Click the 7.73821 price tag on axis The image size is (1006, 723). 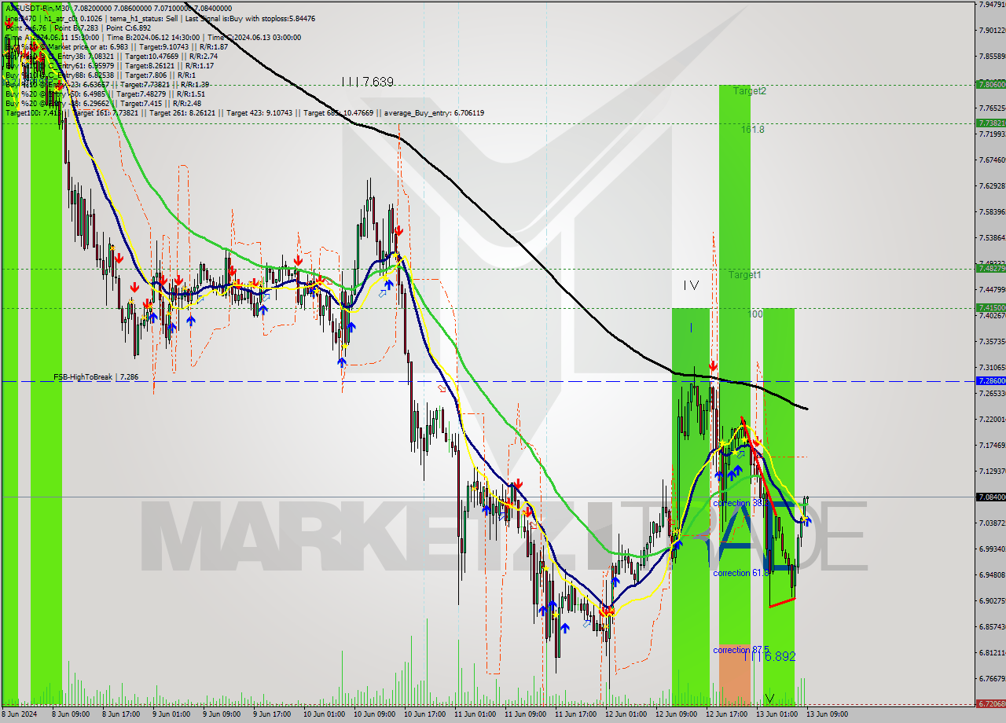pyautogui.click(x=990, y=123)
